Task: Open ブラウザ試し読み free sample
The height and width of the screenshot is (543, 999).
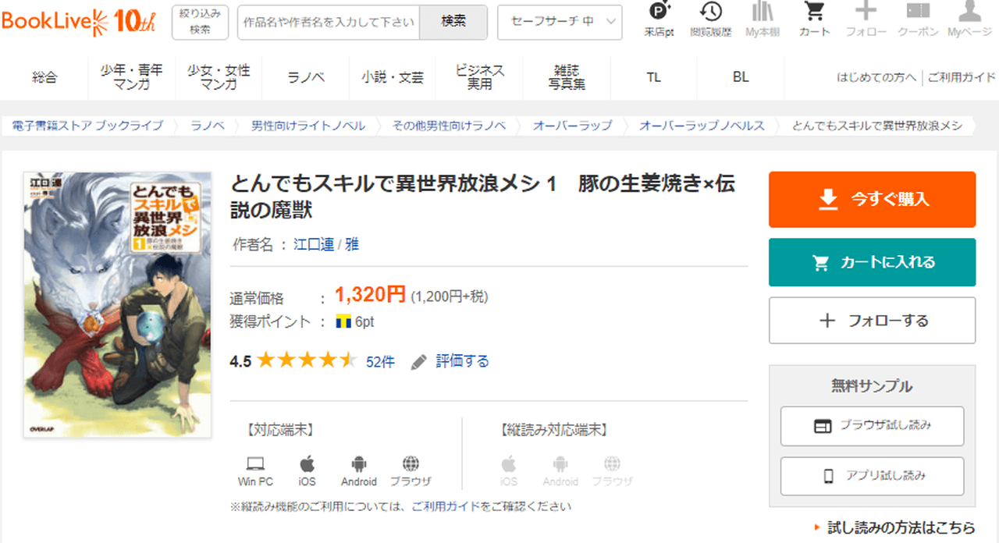Action: point(872,426)
